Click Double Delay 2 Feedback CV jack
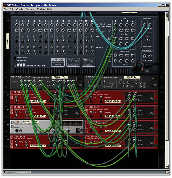The image size is (172, 178). click(x=101, y=97)
